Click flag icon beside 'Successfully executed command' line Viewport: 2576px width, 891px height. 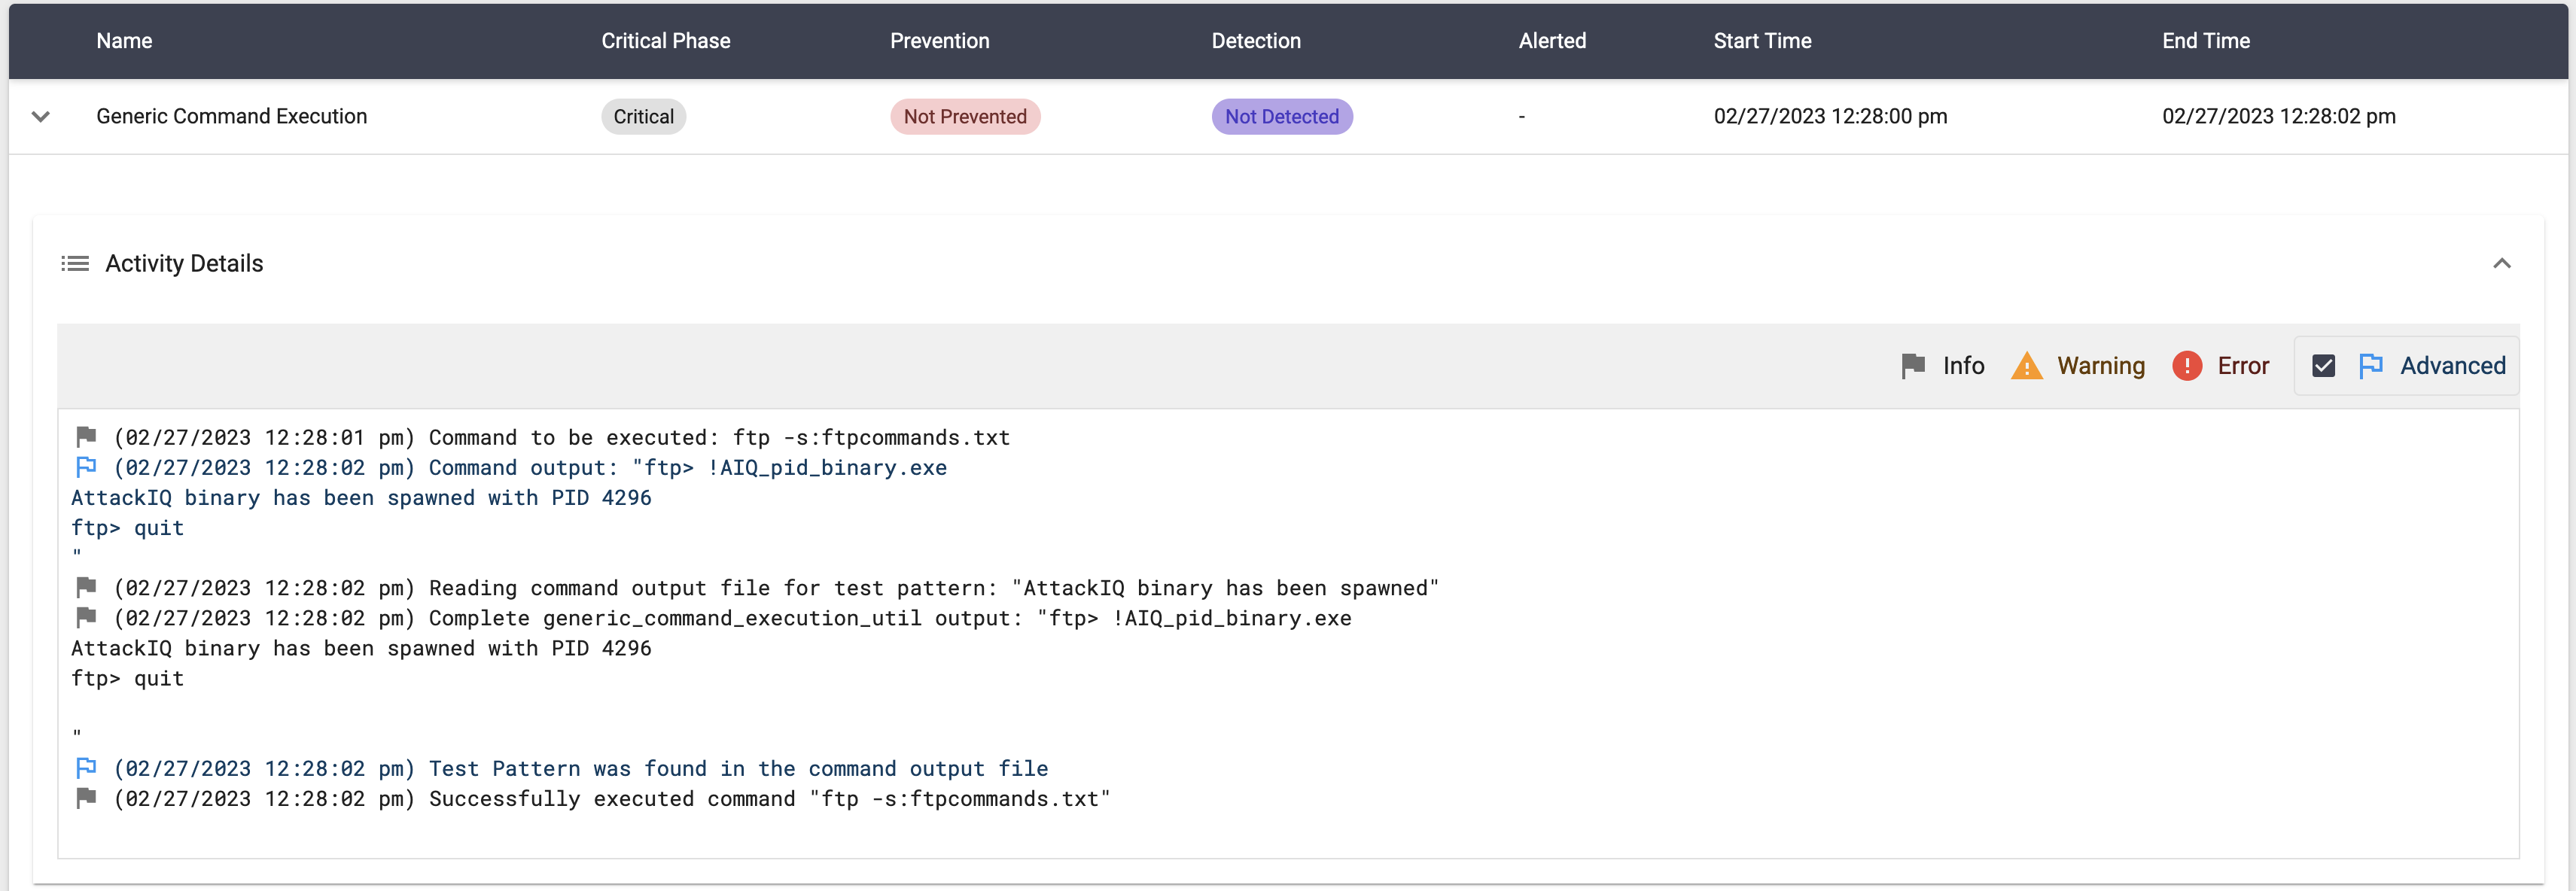click(86, 798)
